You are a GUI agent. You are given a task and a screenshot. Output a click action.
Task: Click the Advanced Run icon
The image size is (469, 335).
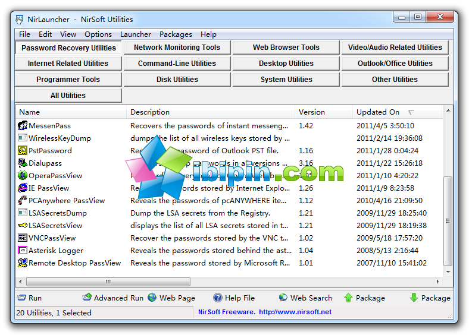coord(87,297)
